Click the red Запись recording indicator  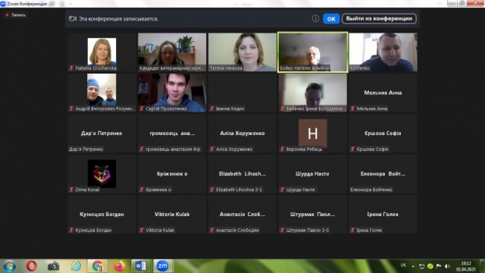15,15
